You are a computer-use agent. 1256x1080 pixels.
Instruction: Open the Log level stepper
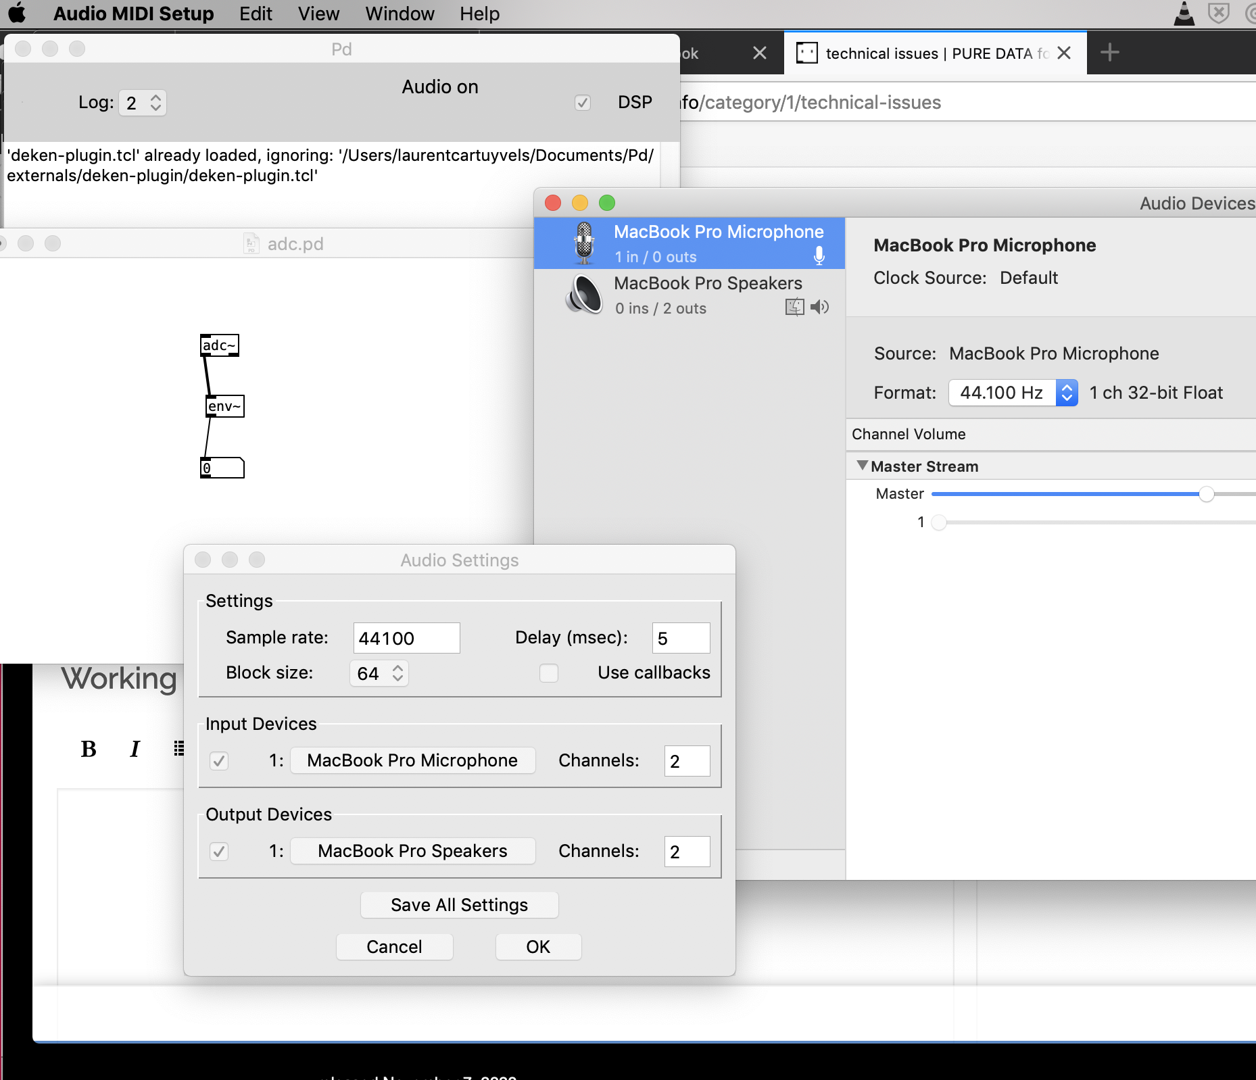pos(143,103)
